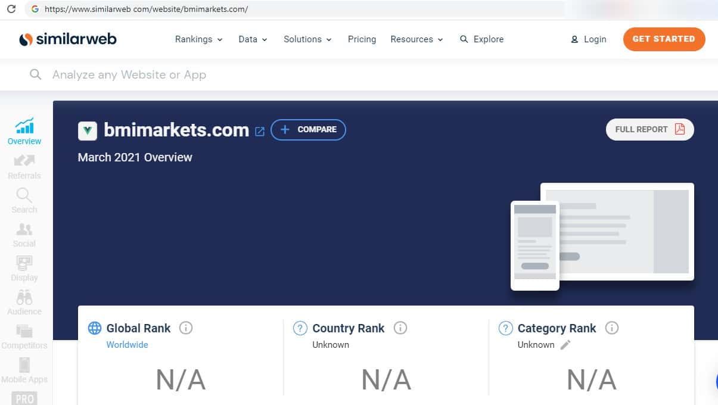This screenshot has height=405, width=718.
Task: Click the question mark icon beside Category Rank
Action: [505, 328]
